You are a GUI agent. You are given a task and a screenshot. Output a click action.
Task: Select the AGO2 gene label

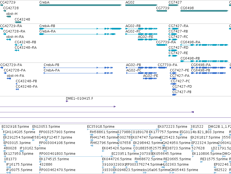tap(130, 2)
